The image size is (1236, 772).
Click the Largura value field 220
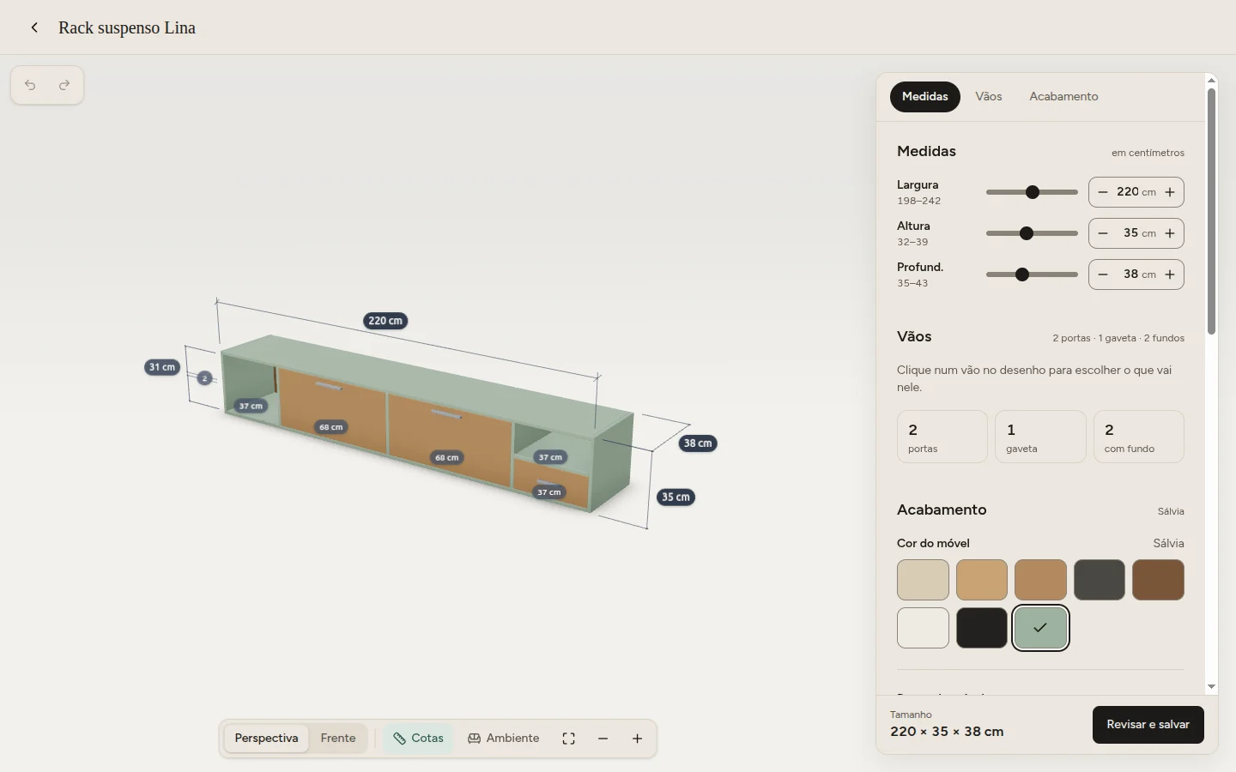1128,192
